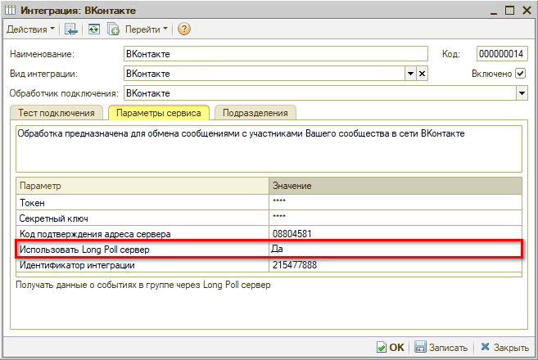Click the Значение column header
Viewport: 538px width, 360px height.
[396, 186]
